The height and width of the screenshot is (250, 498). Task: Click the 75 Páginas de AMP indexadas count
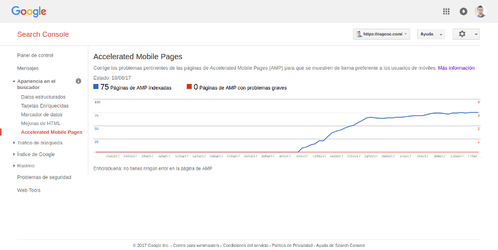[136, 87]
